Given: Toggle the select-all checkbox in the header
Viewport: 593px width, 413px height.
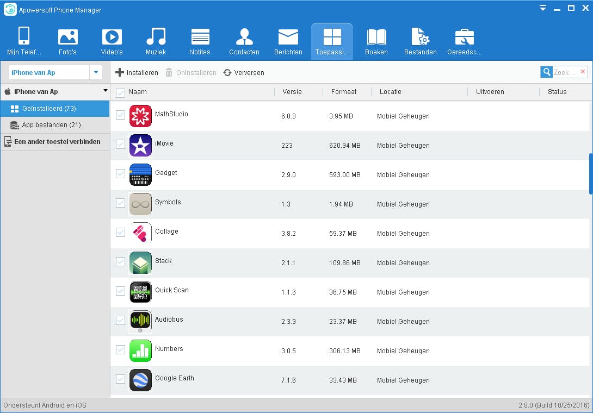Looking at the screenshot, I should [x=120, y=92].
